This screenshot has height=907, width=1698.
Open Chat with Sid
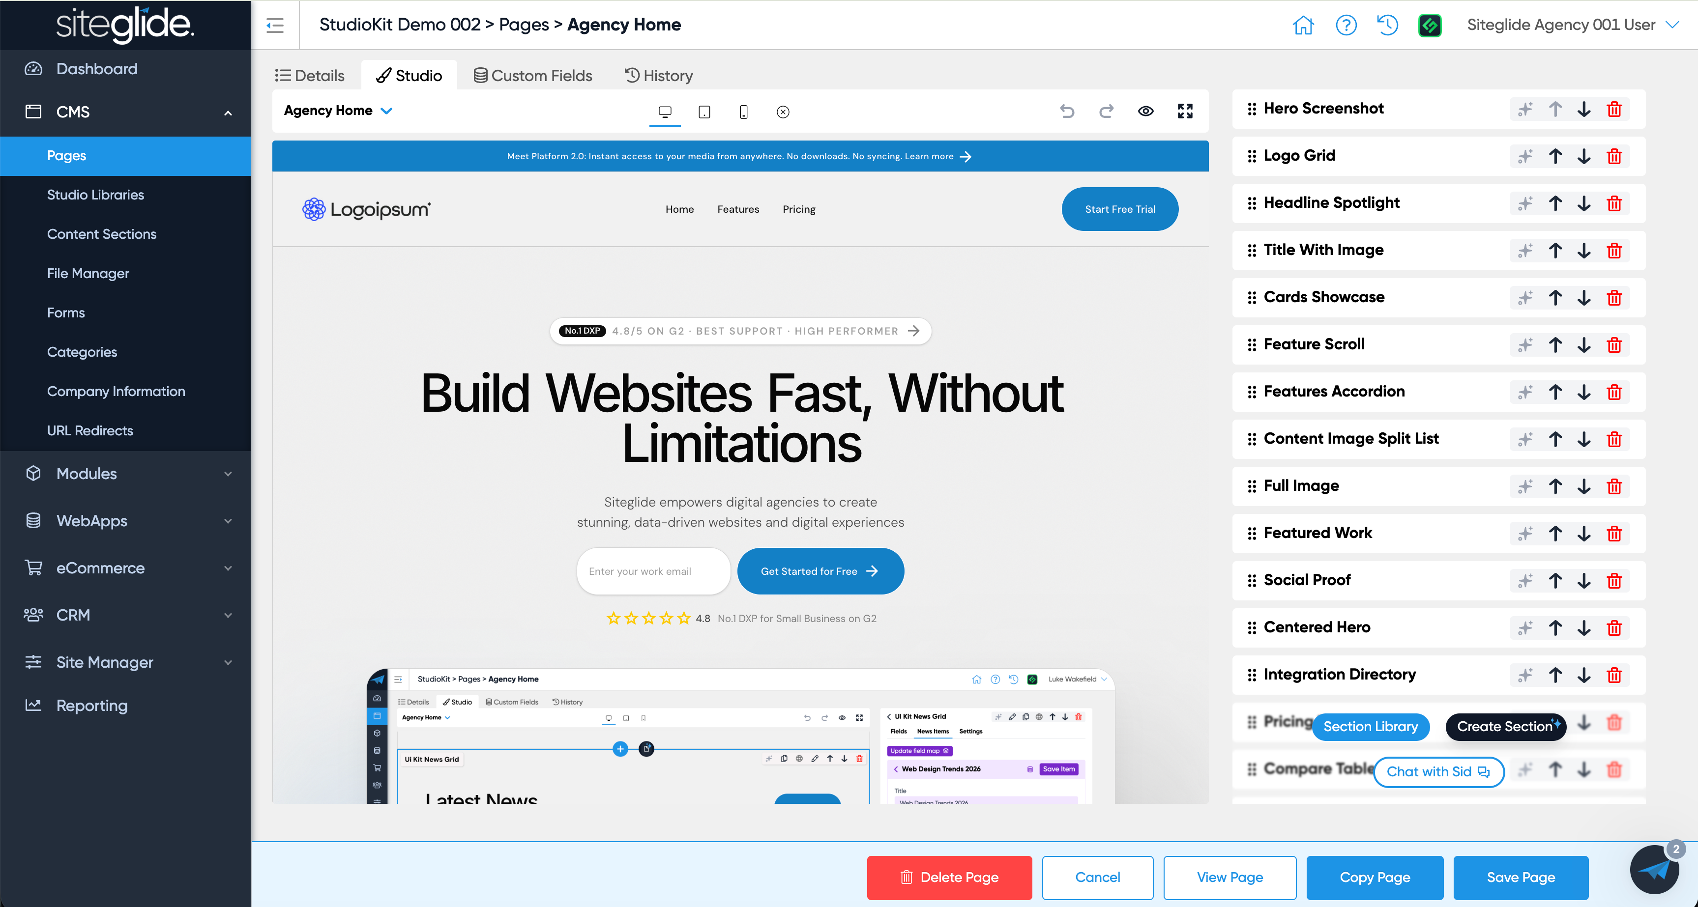[1438, 772]
